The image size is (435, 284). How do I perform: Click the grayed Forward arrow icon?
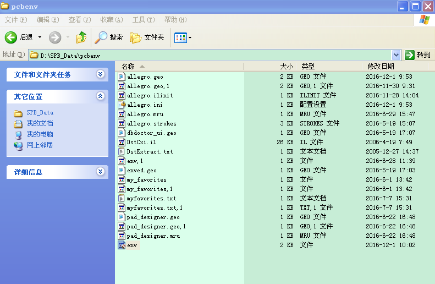click(x=55, y=37)
